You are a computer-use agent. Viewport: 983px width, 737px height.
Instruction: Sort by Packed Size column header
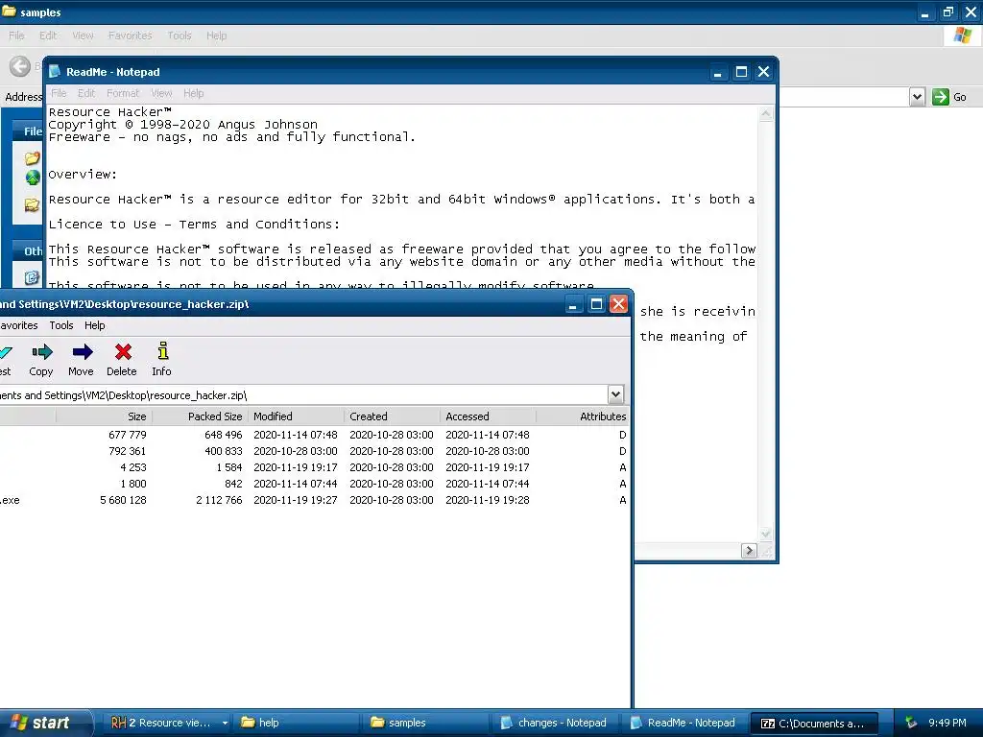point(200,416)
